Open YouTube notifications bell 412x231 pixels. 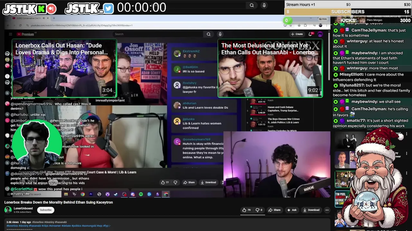[x=311, y=34]
